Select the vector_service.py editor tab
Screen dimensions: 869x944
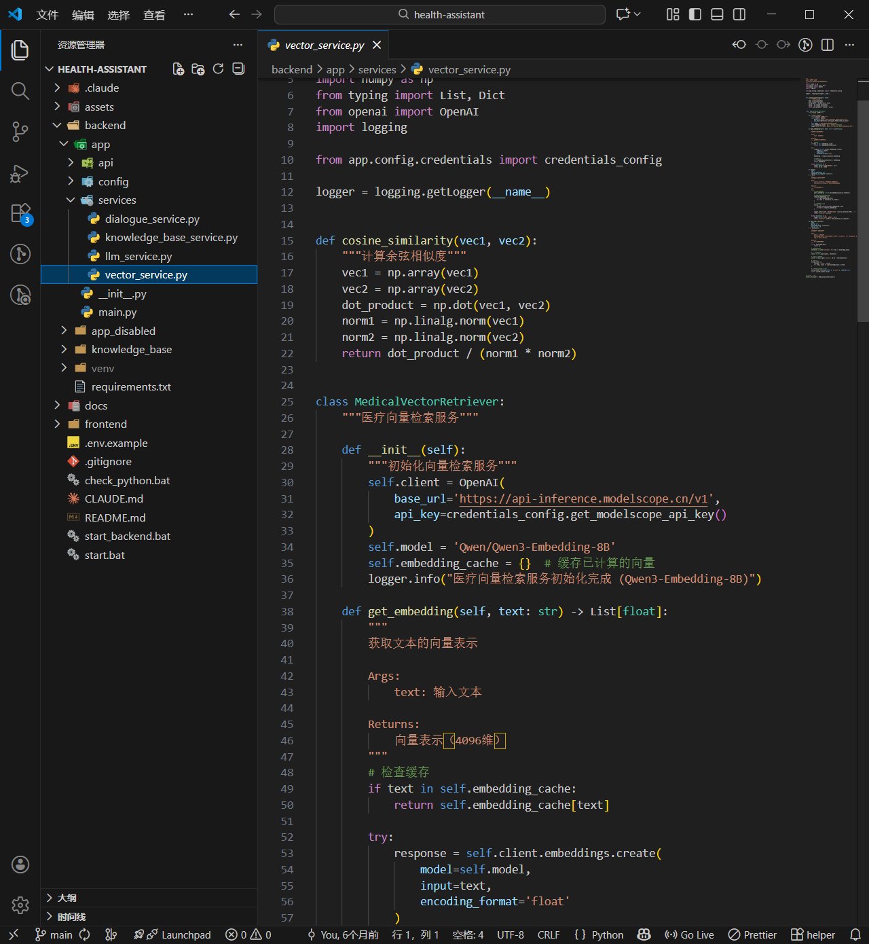click(x=323, y=45)
